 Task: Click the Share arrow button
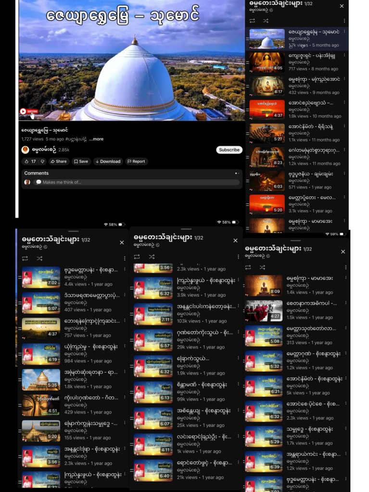[x=58, y=162]
